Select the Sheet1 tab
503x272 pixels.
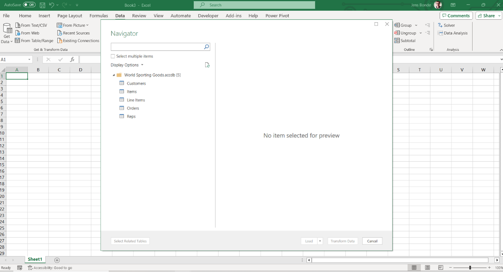click(x=35, y=259)
